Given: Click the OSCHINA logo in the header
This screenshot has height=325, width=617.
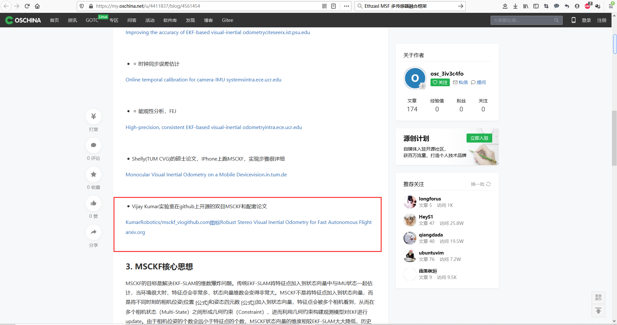Looking at the screenshot, I should pyautogui.click(x=23, y=20).
